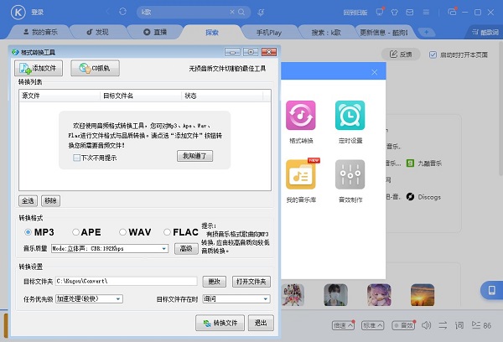Expand the 音乐质量 quality dropdown
The image size is (503, 342).
click(164, 248)
